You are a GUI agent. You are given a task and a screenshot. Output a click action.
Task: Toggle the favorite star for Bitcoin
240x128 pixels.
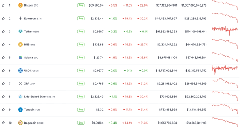click(x=3, y=5)
